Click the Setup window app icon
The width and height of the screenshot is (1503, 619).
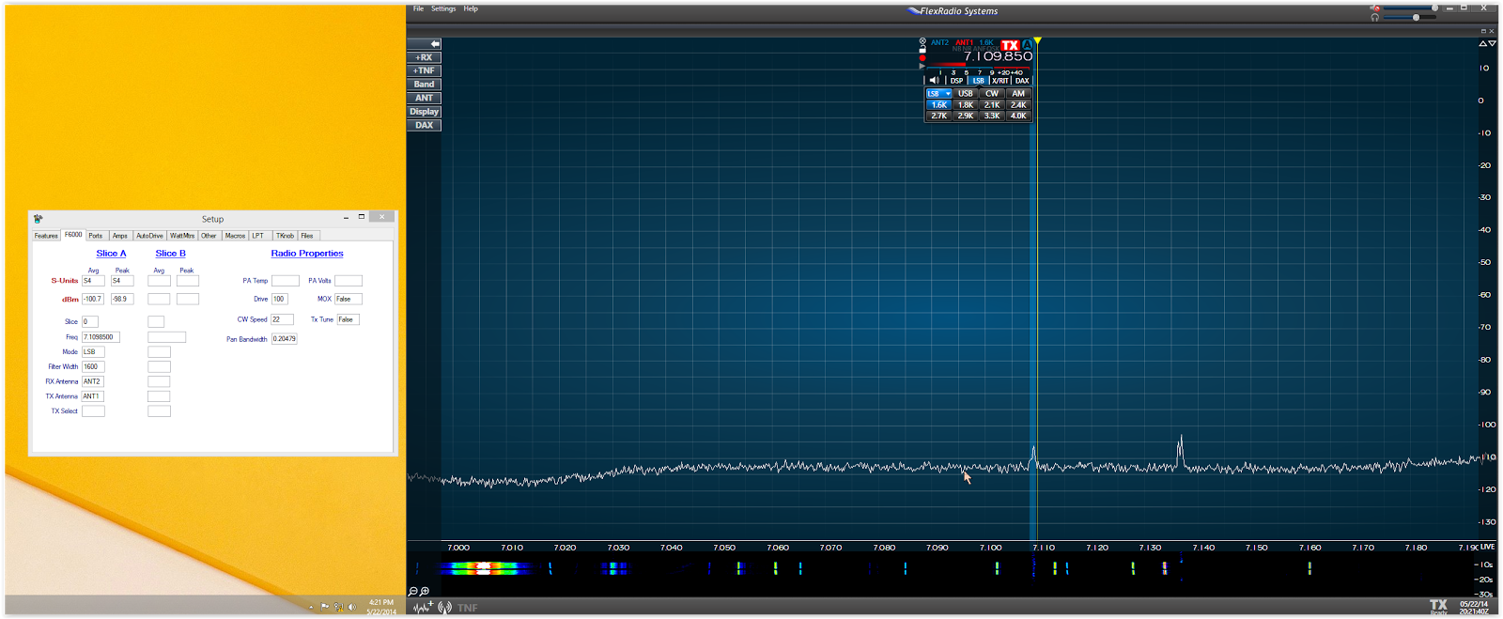[x=38, y=218]
